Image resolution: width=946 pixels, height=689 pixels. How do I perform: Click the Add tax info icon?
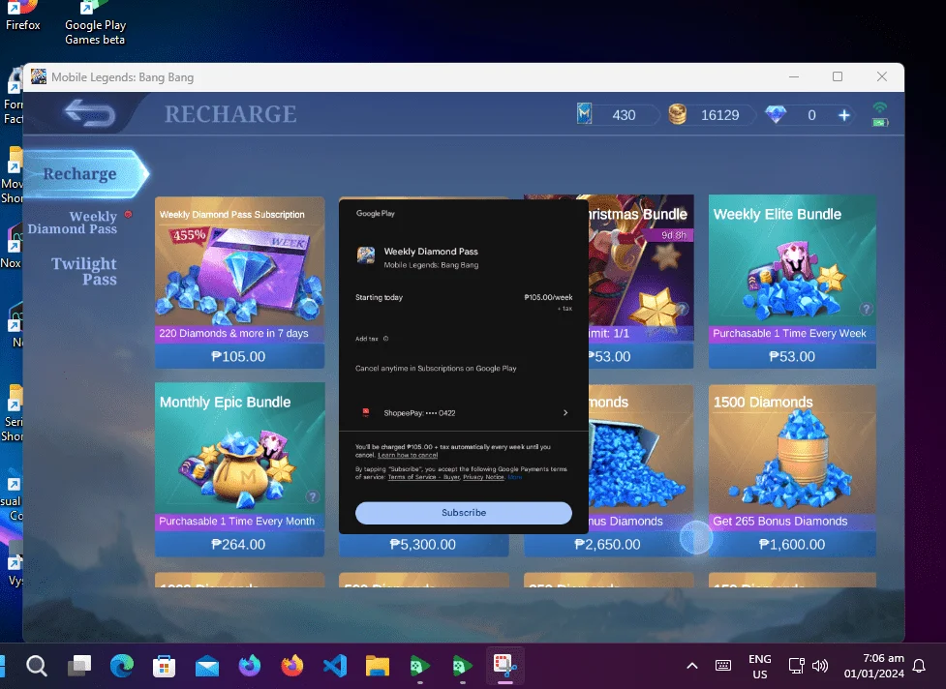click(385, 339)
